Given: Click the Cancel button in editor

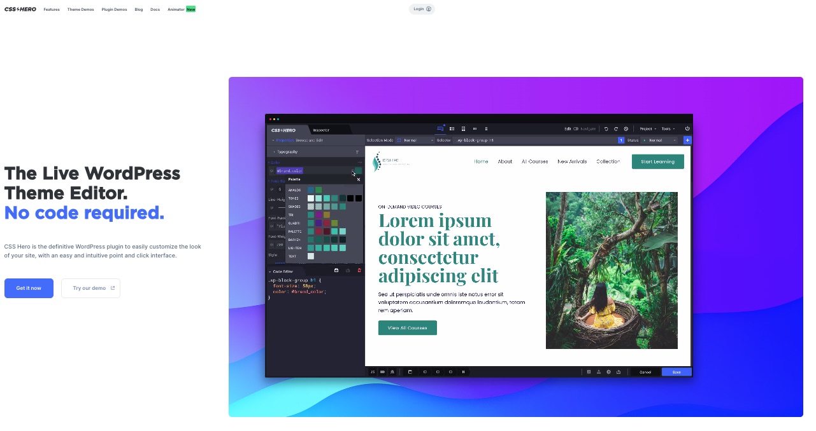Looking at the screenshot, I should (x=645, y=372).
